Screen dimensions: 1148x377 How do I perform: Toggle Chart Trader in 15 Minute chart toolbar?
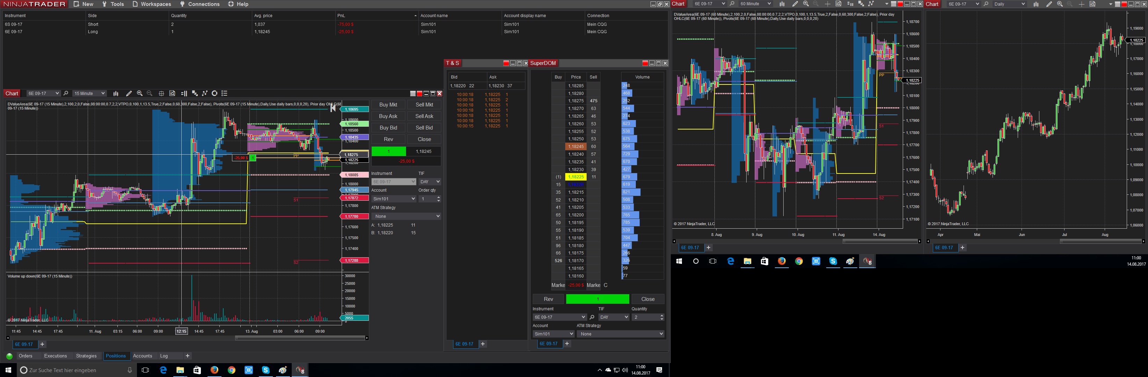[184, 94]
